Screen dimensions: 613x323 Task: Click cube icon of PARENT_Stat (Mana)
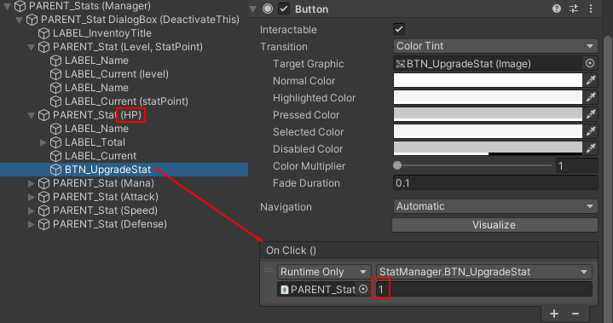43,183
